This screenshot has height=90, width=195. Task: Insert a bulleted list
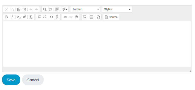point(45,17)
